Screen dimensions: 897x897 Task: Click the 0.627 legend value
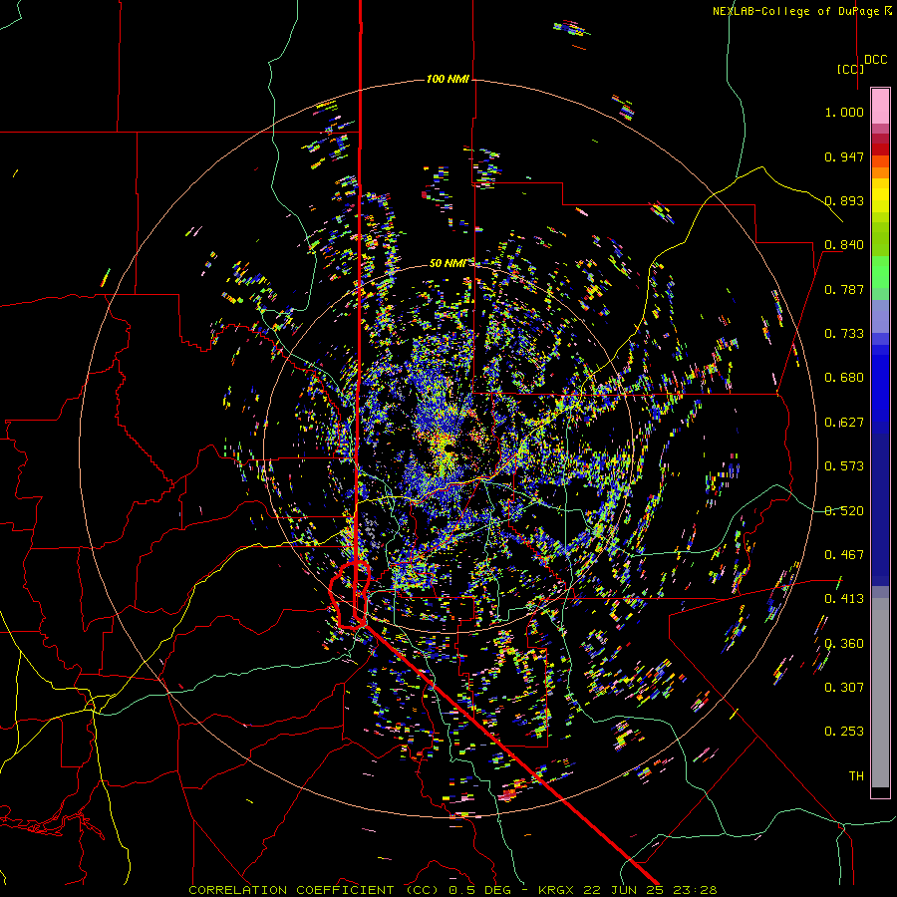tap(844, 423)
